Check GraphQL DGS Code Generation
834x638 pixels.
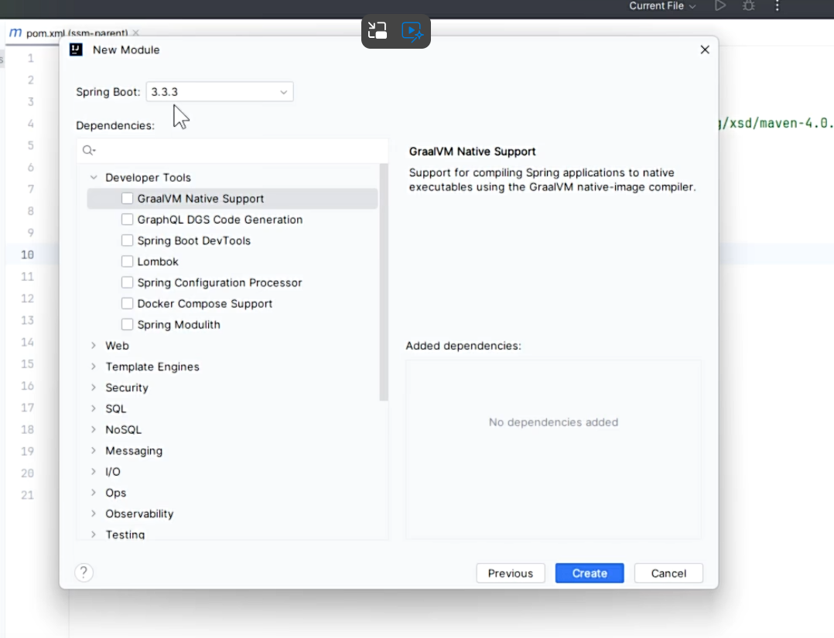tap(127, 220)
